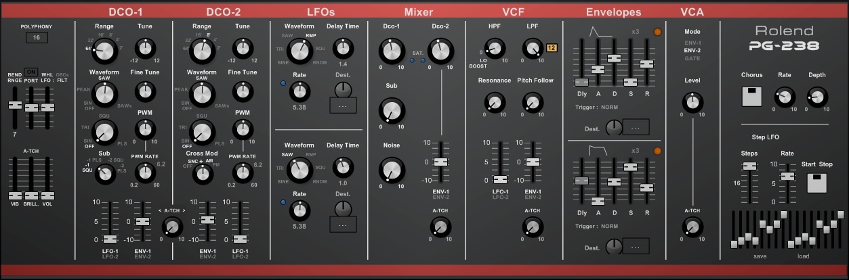Click the DCO < A-TCH > knob
The image size is (849, 280).
(171, 227)
